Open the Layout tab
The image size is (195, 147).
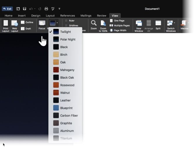tap(50, 15)
